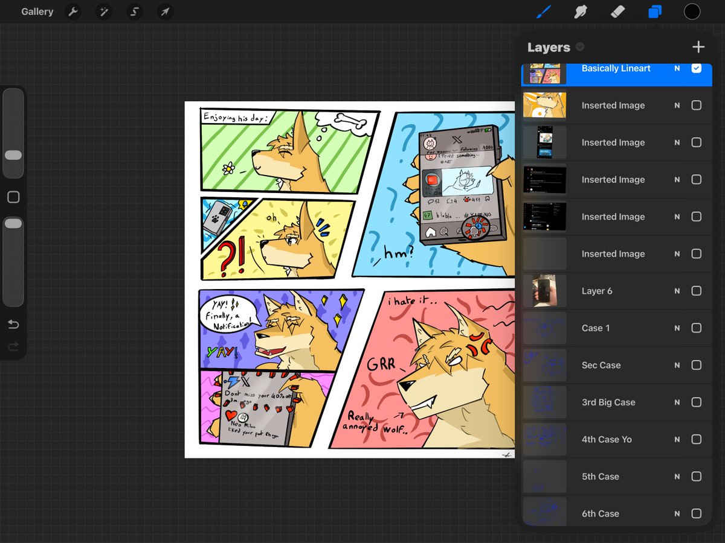This screenshot has width=725, height=543.
Task: Activate the Selection S-shaped tool
Action: click(x=135, y=11)
